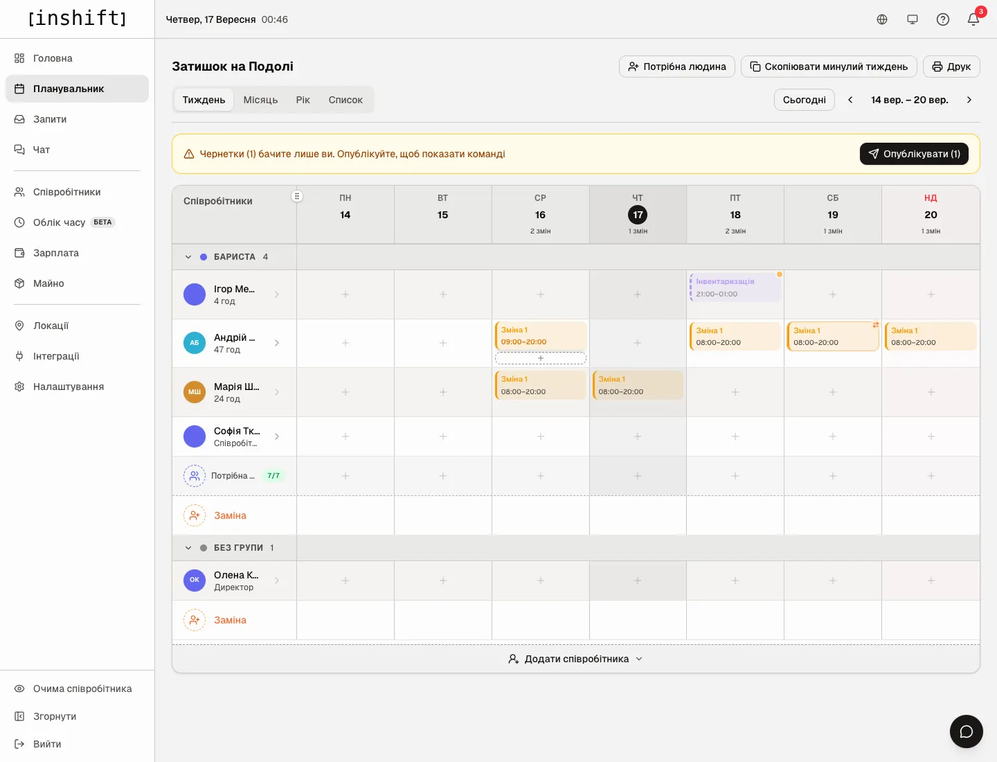Switch to Місяць view tab

(260, 100)
